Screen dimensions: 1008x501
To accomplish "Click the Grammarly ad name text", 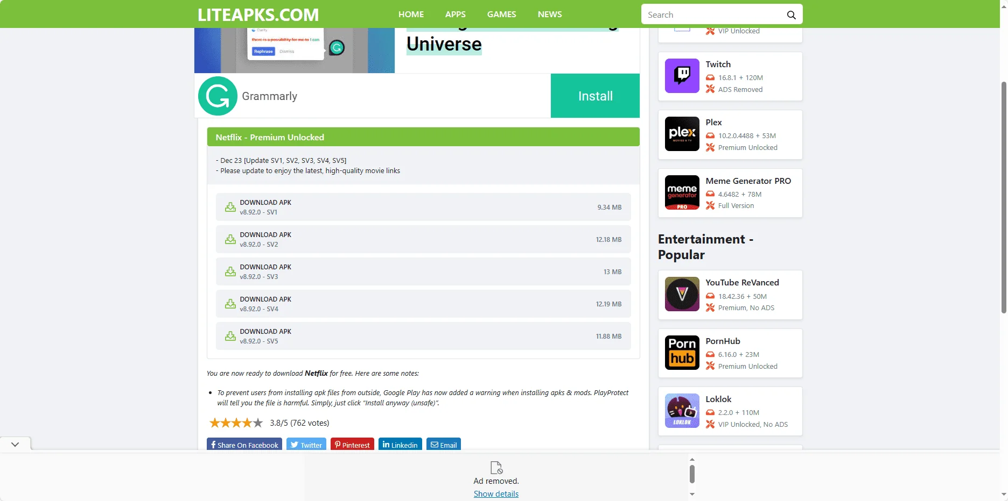I will pyautogui.click(x=269, y=96).
